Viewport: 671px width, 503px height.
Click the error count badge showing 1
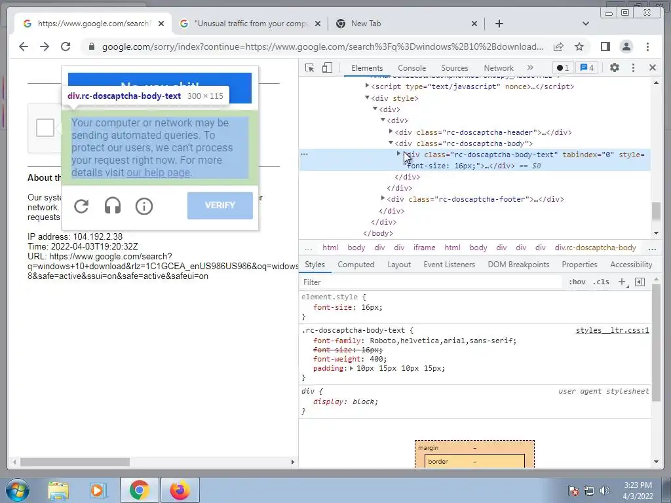coord(563,67)
